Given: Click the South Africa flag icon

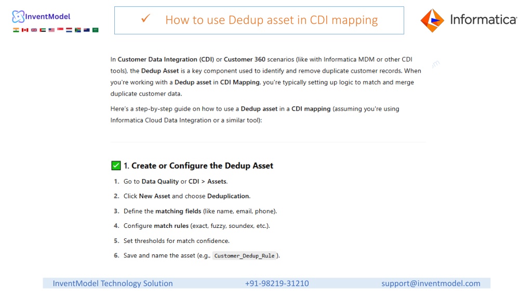Looking at the screenshot, I should (78, 30).
